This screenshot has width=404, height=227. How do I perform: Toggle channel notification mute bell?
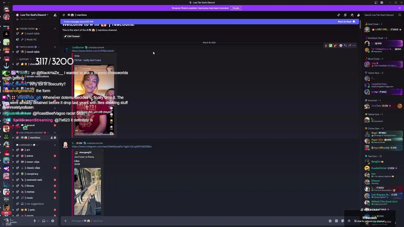[345, 15]
